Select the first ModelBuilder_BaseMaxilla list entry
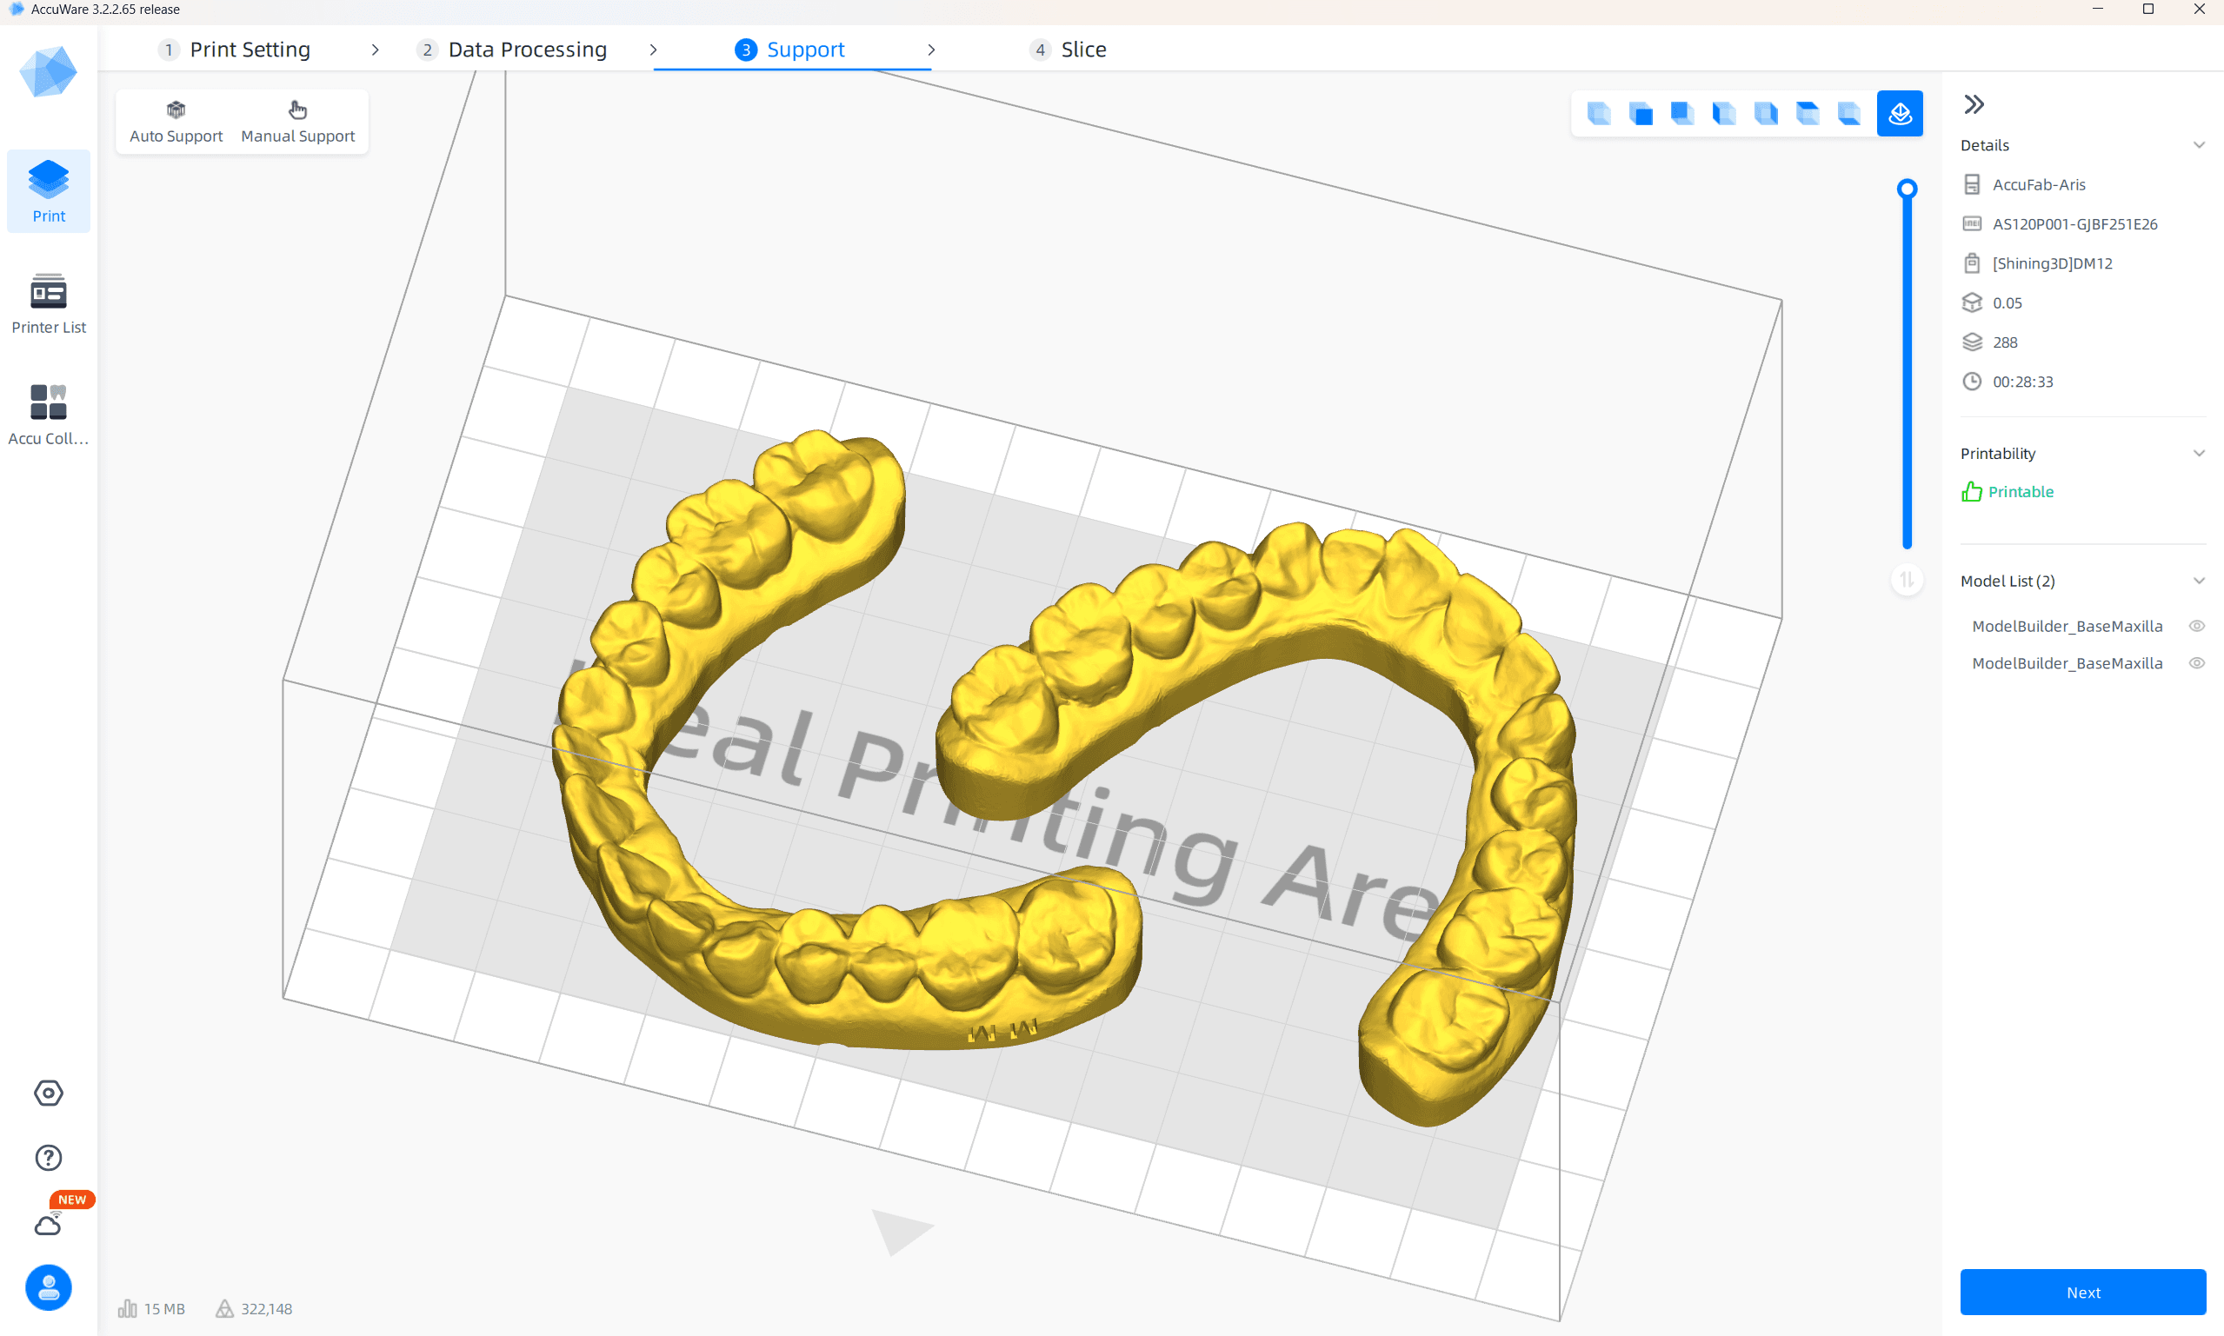The width and height of the screenshot is (2224, 1336). 2067,626
